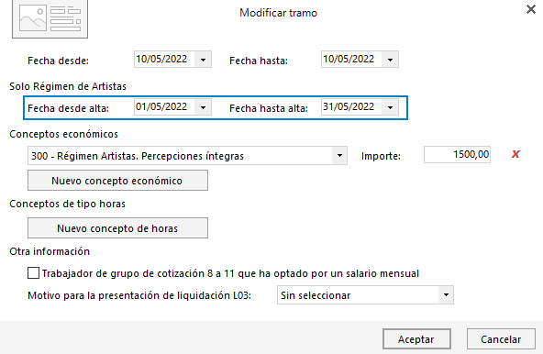
Task: Click the Fecha desde value 10/05/2022
Action: 161,60
